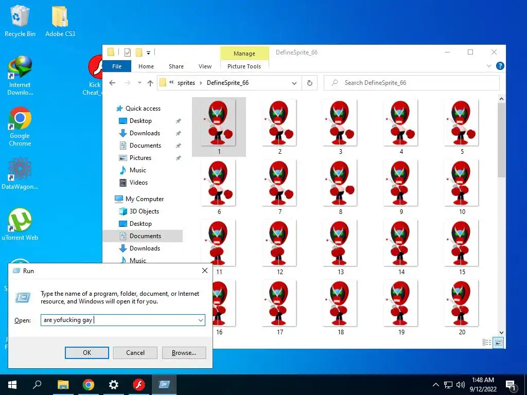The height and width of the screenshot is (395, 527).
Task: Switch to large thumbnails view icon
Action: pos(499,342)
